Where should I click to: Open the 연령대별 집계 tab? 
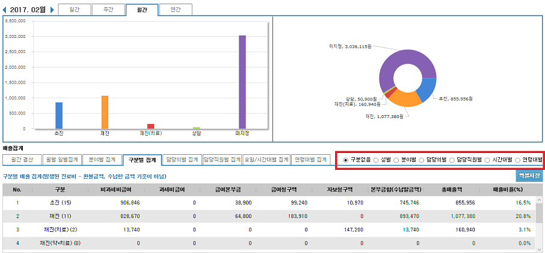(x=310, y=160)
